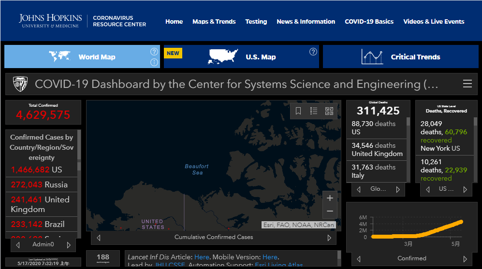Open the Testing menu item
482x269 pixels.
pos(256,22)
